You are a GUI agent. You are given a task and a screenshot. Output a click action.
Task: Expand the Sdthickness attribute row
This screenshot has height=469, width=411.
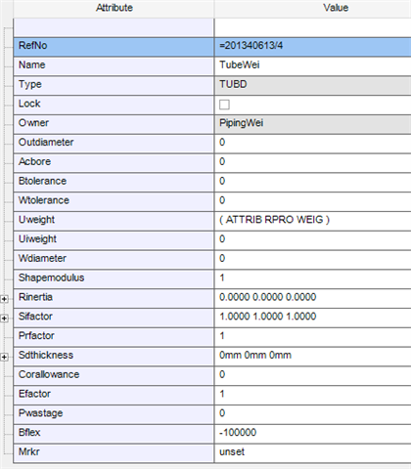pos(4,357)
